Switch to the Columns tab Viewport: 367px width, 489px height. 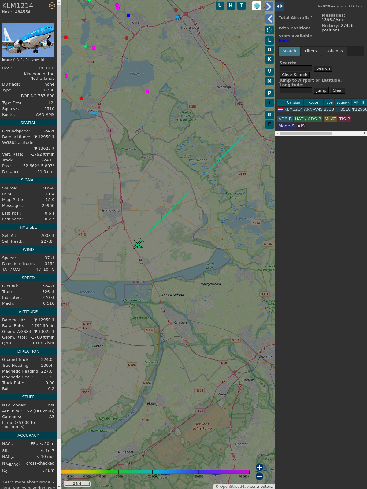coord(334,51)
